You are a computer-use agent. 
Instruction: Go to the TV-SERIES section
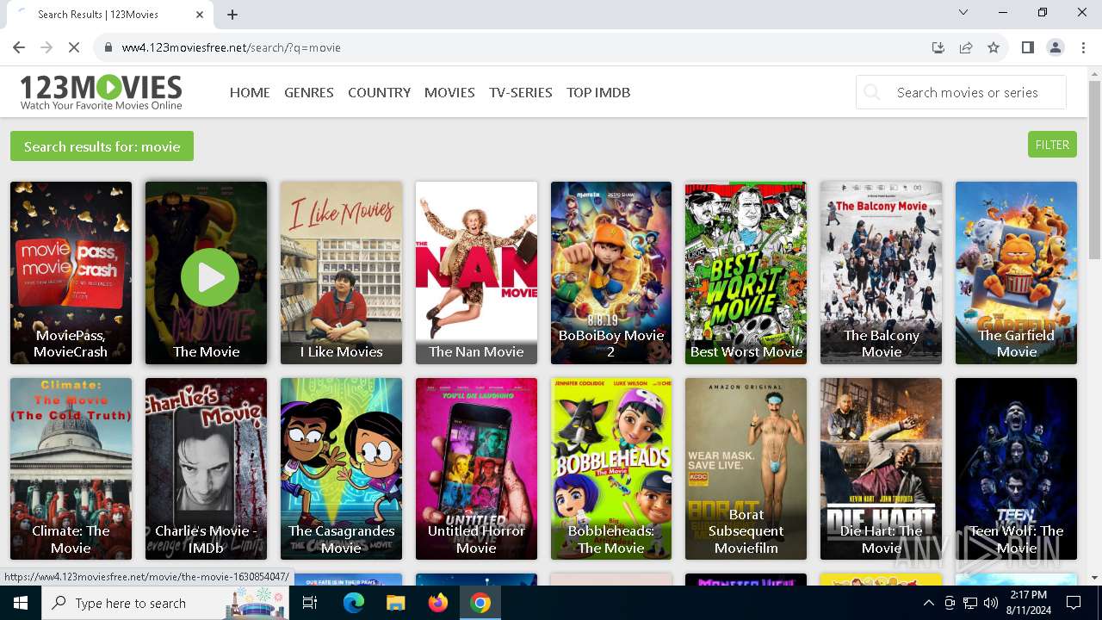pyautogui.click(x=521, y=92)
